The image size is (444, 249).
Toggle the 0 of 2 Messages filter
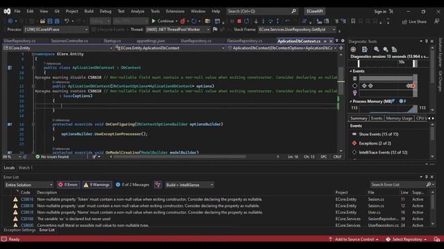(133, 185)
